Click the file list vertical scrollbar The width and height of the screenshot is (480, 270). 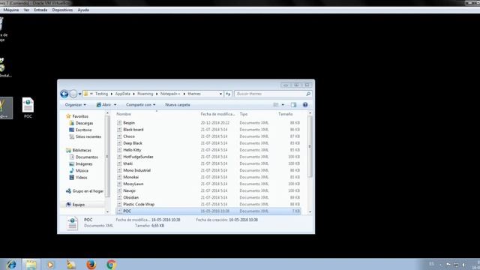click(x=310, y=147)
